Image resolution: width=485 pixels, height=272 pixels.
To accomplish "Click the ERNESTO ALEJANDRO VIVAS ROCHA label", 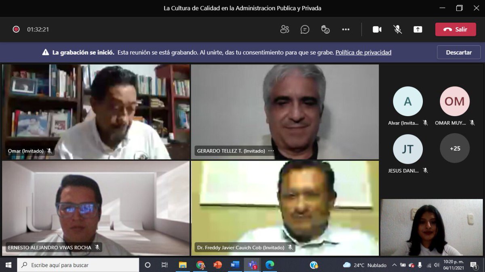I will pyautogui.click(x=50, y=247).
